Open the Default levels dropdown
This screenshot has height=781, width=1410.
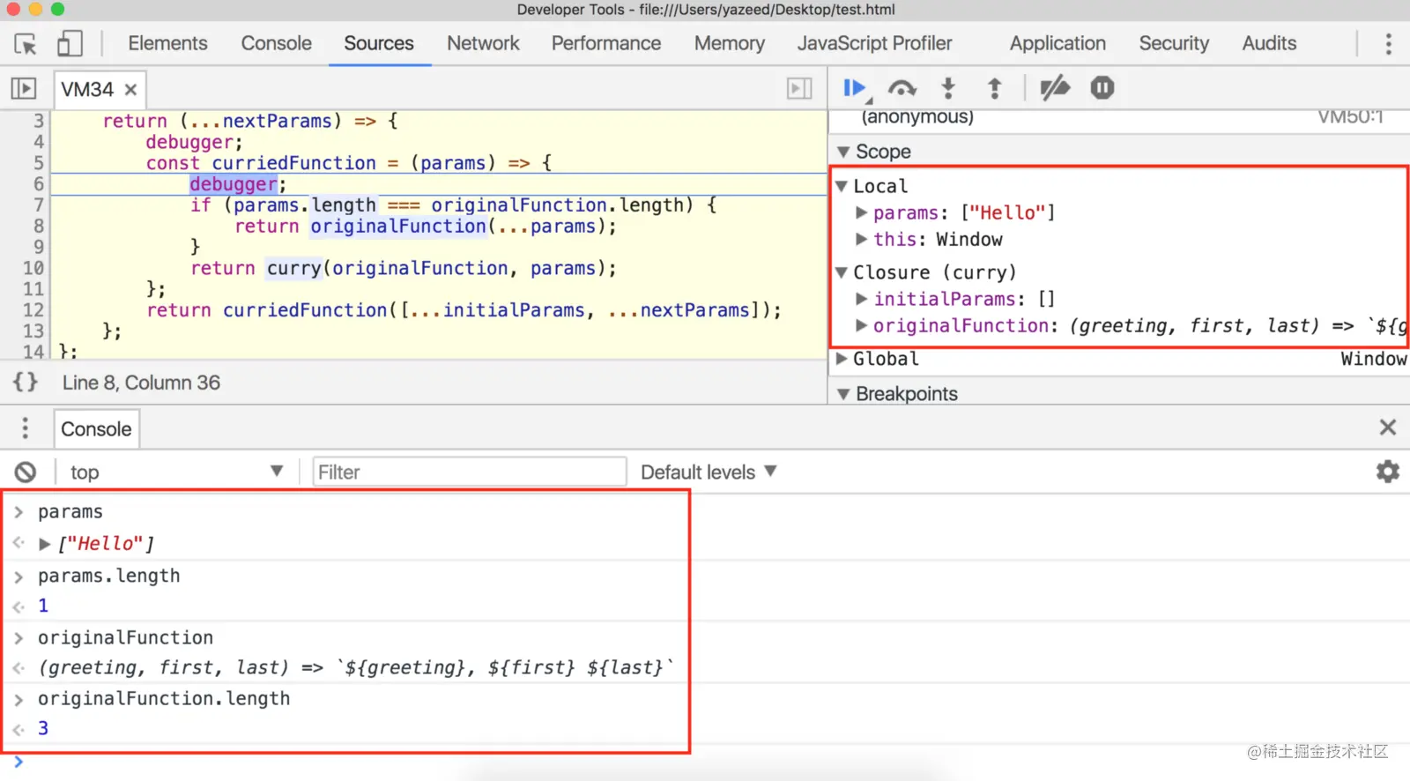[709, 472]
